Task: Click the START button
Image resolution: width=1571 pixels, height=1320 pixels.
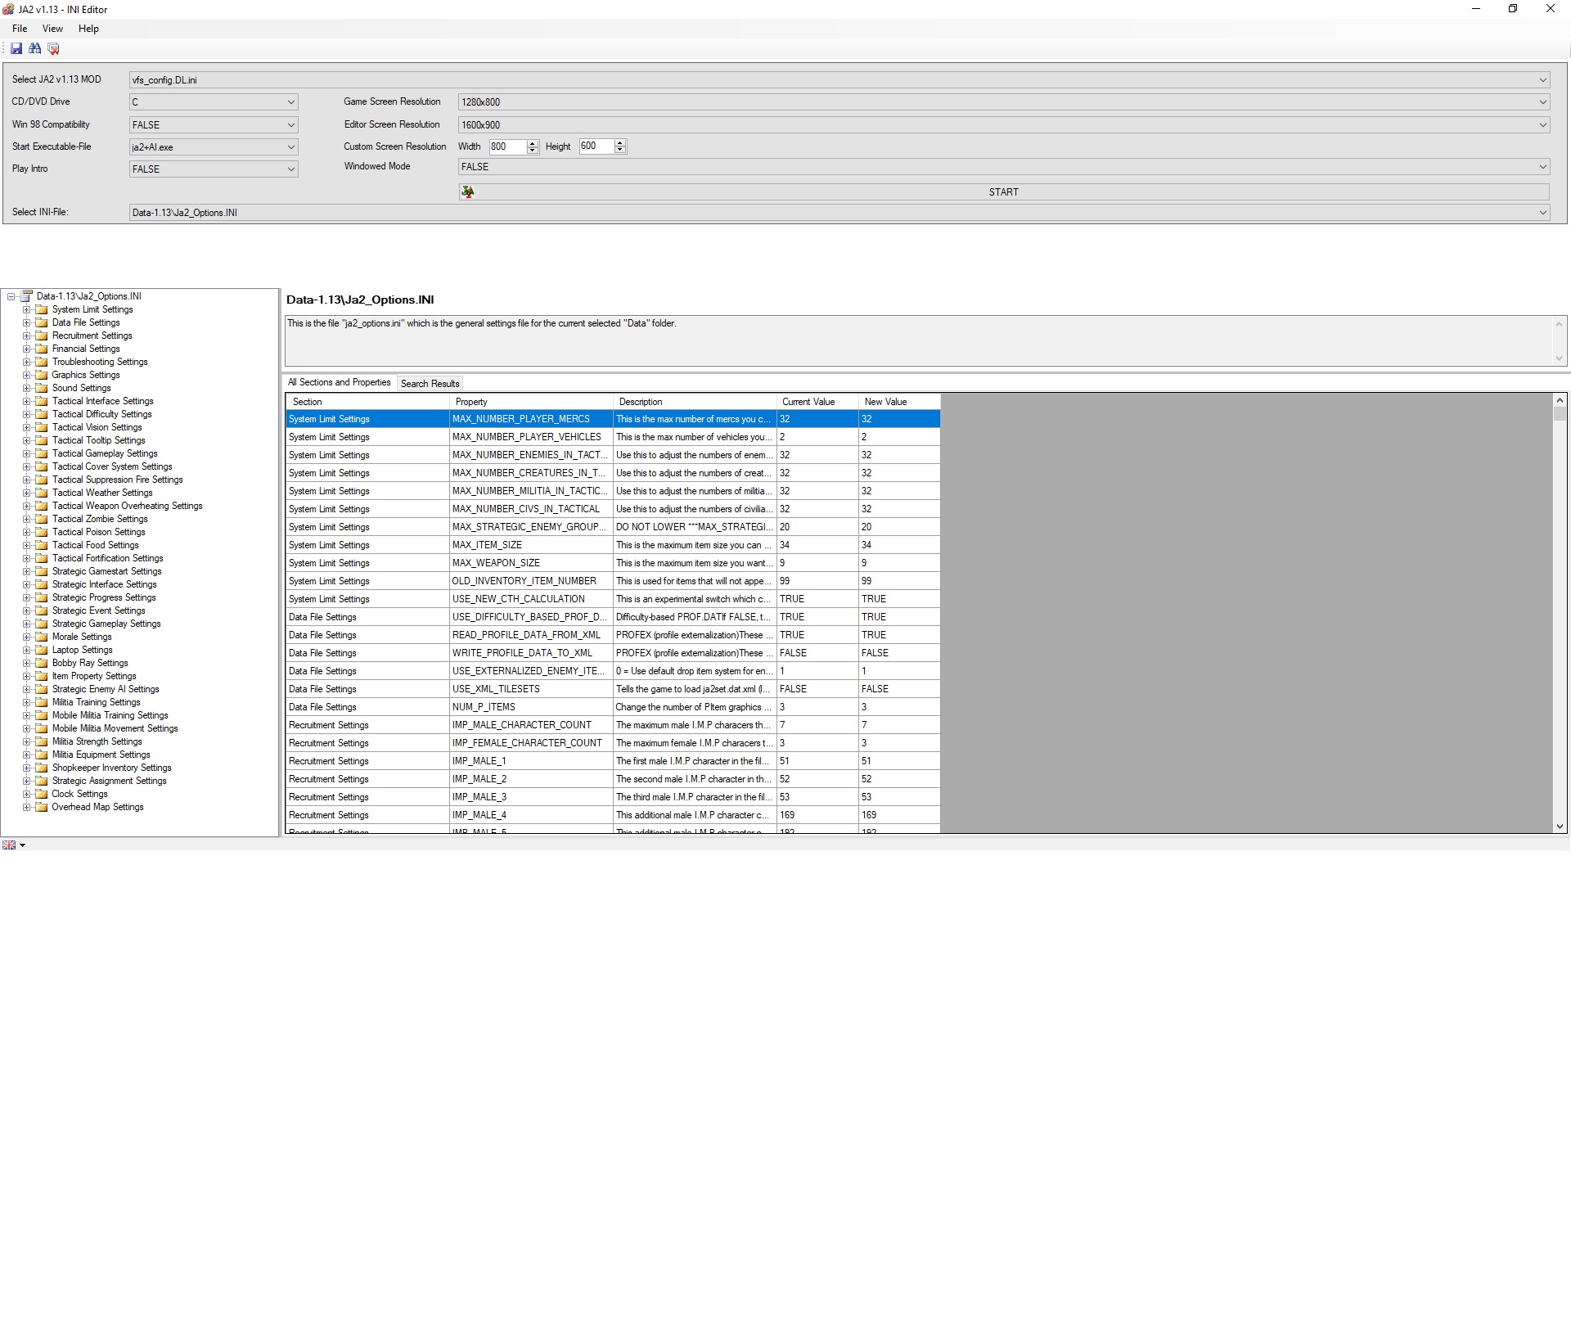Action: coord(1003,191)
